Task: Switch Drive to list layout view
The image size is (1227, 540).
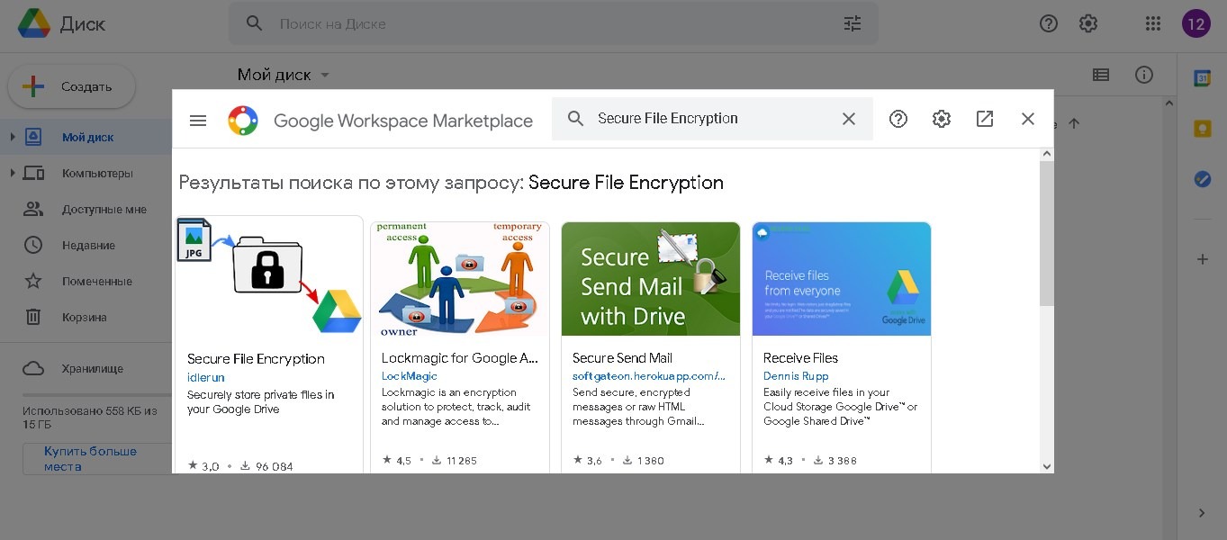Action: click(x=1100, y=75)
